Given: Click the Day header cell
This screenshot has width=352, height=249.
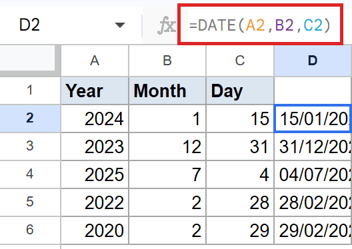Looking at the screenshot, I should point(240,91).
